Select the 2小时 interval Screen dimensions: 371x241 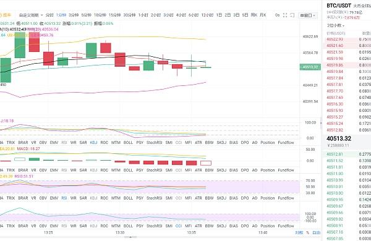click(x=156, y=15)
